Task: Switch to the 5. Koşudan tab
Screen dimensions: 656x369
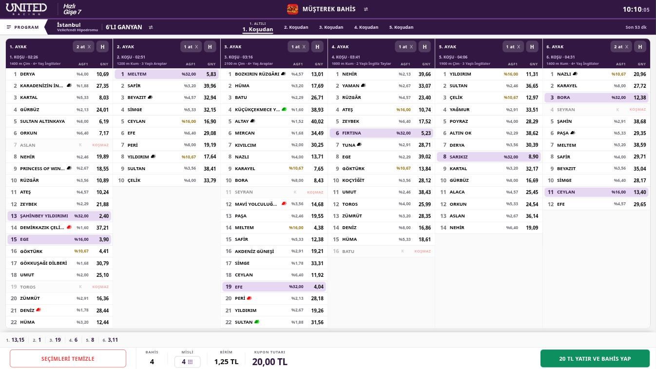Action: pyautogui.click(x=402, y=27)
